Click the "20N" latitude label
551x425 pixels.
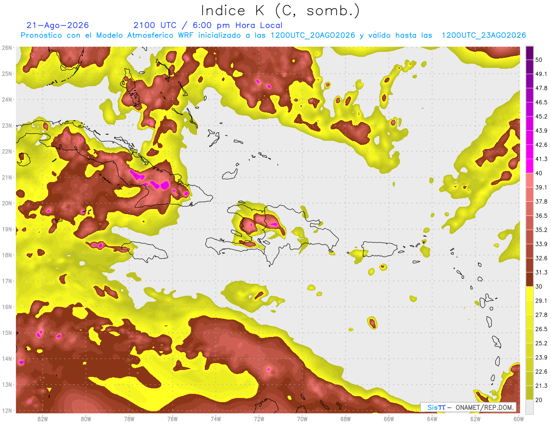pyautogui.click(x=7, y=203)
